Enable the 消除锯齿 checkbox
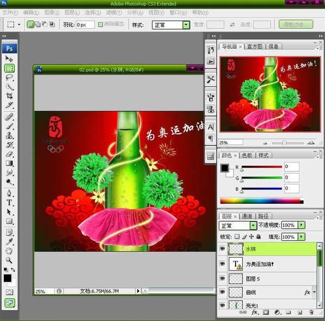 point(101,24)
